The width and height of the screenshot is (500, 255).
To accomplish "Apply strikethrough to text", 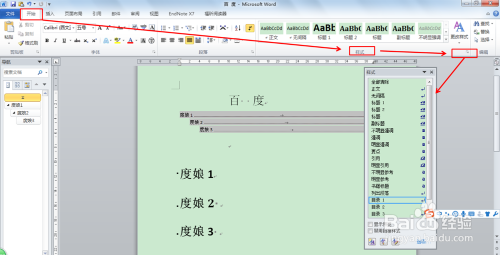I will tap(77, 41).
